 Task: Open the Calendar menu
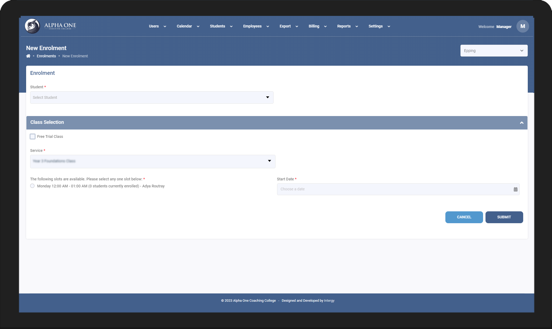pyautogui.click(x=188, y=26)
